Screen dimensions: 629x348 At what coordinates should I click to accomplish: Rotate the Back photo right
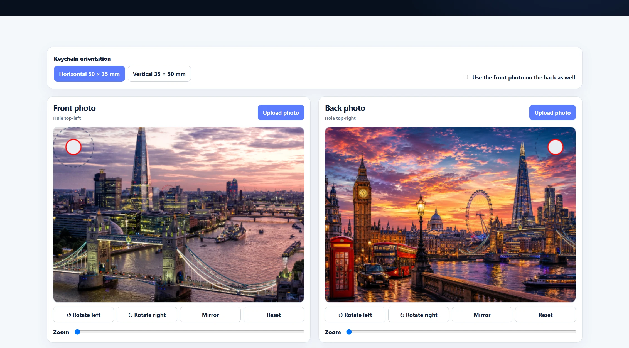(419, 315)
